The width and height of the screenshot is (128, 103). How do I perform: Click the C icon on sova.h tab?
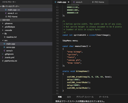[74, 2]
